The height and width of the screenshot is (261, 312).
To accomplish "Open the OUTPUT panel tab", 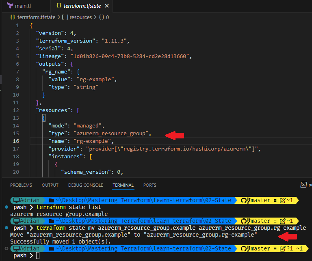I will click(x=50, y=185).
